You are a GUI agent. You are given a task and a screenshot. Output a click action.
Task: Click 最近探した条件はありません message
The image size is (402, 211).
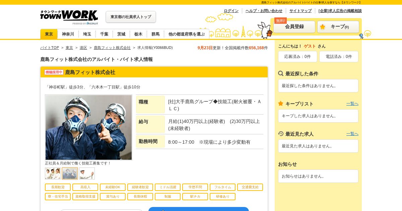pyautogui.click(x=318, y=86)
